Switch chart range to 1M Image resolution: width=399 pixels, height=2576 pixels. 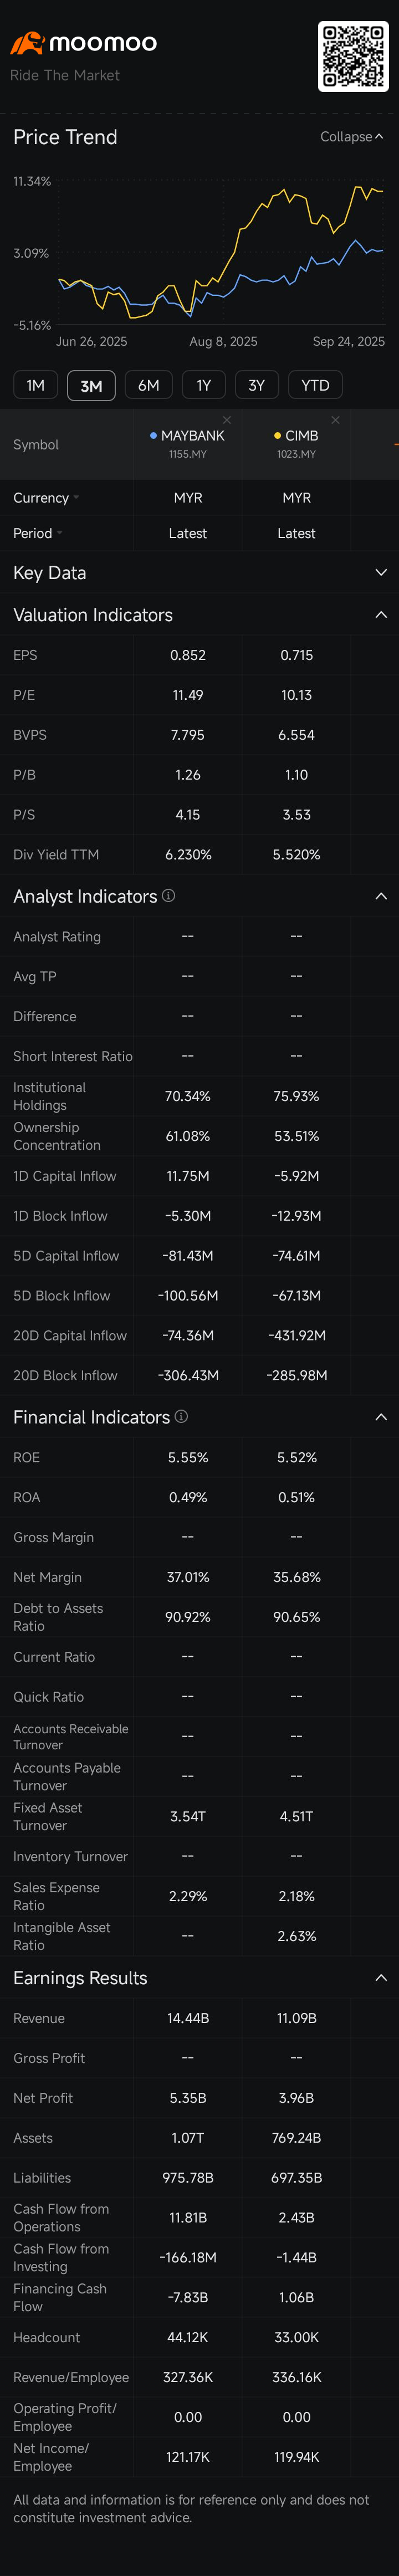pos(35,385)
